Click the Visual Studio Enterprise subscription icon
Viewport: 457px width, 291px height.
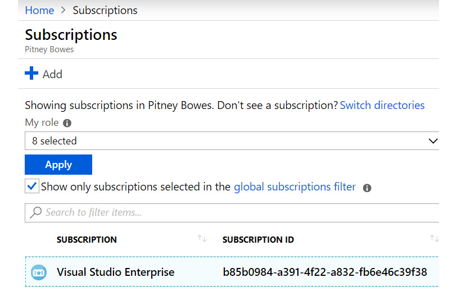pyautogui.click(x=38, y=272)
